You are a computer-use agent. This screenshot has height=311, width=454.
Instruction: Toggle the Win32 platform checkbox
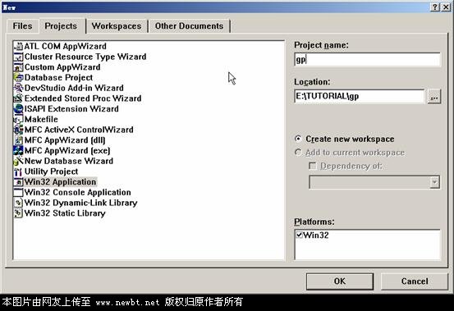300,235
